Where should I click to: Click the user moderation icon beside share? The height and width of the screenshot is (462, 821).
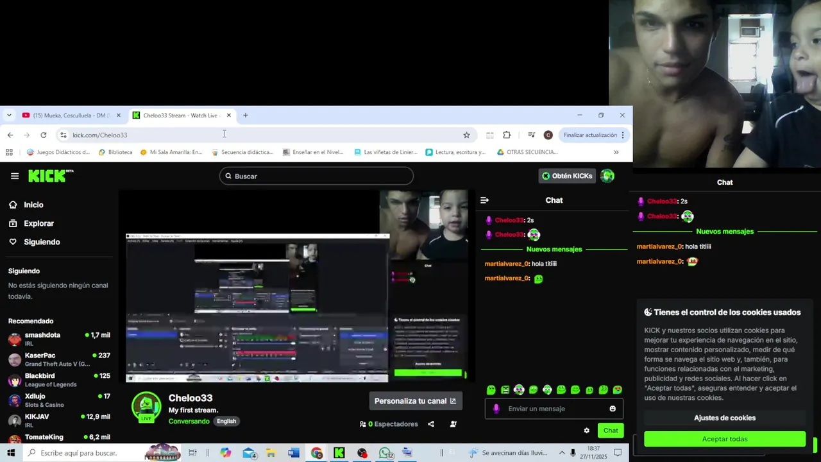453,424
